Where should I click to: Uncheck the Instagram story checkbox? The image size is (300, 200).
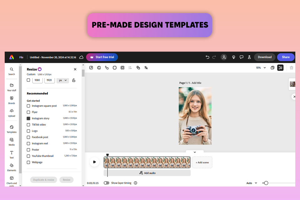28,118
